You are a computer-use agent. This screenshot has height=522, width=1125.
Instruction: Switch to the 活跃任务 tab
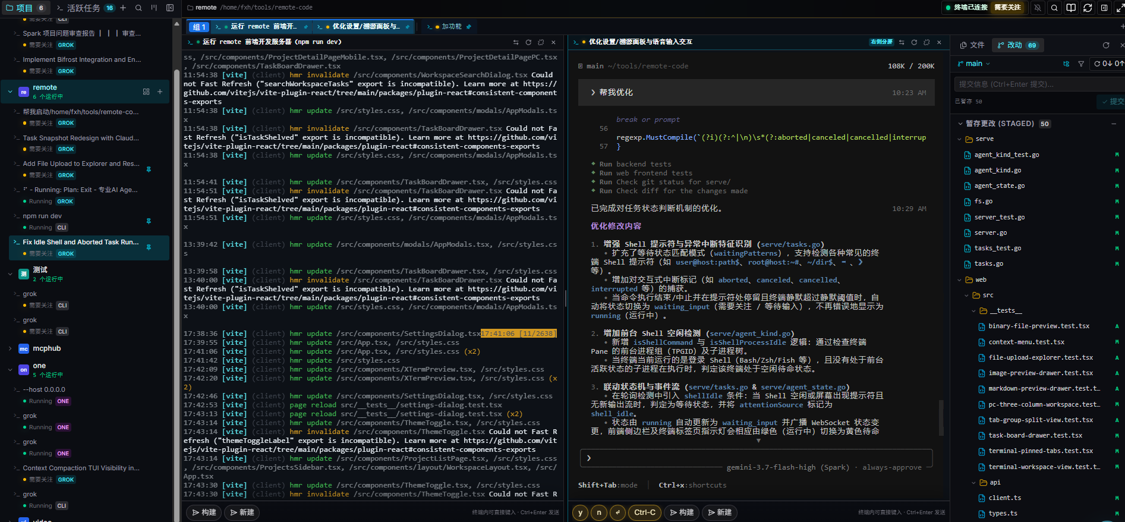tap(86, 8)
